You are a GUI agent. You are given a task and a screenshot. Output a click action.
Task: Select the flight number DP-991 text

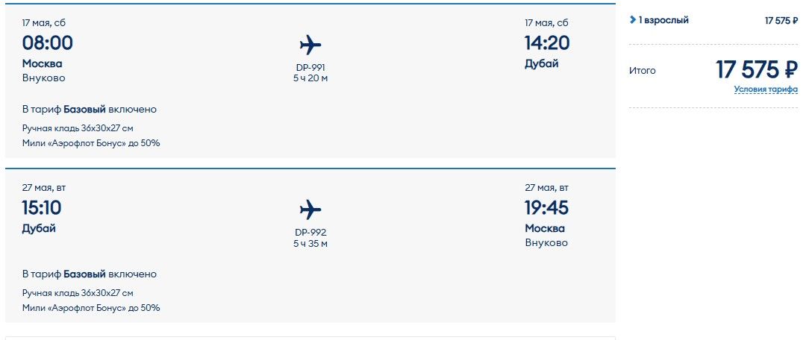coord(310,67)
